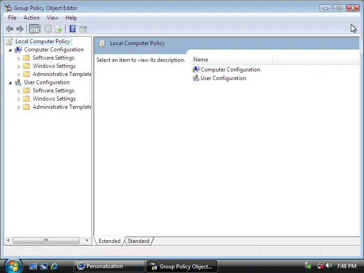The width and height of the screenshot is (364, 273).
Task: Click Show Desktop quick launch icon
Action: point(33,266)
